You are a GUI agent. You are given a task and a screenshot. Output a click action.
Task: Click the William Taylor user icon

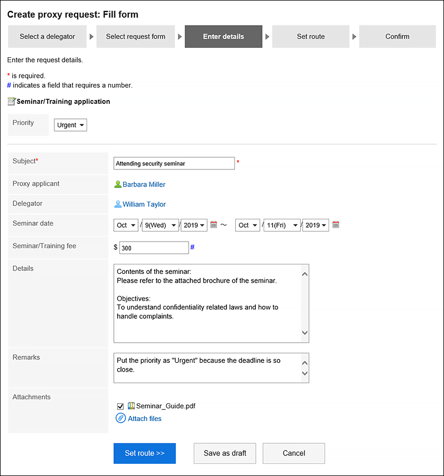click(x=118, y=204)
